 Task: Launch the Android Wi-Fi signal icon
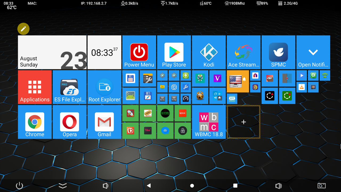click(x=325, y=75)
